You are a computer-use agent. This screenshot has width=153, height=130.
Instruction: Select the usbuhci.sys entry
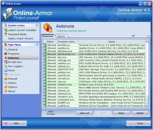pos(94,73)
